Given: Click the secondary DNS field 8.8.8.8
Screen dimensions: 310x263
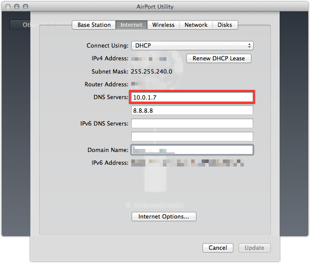Looking at the screenshot, I should (192, 110).
